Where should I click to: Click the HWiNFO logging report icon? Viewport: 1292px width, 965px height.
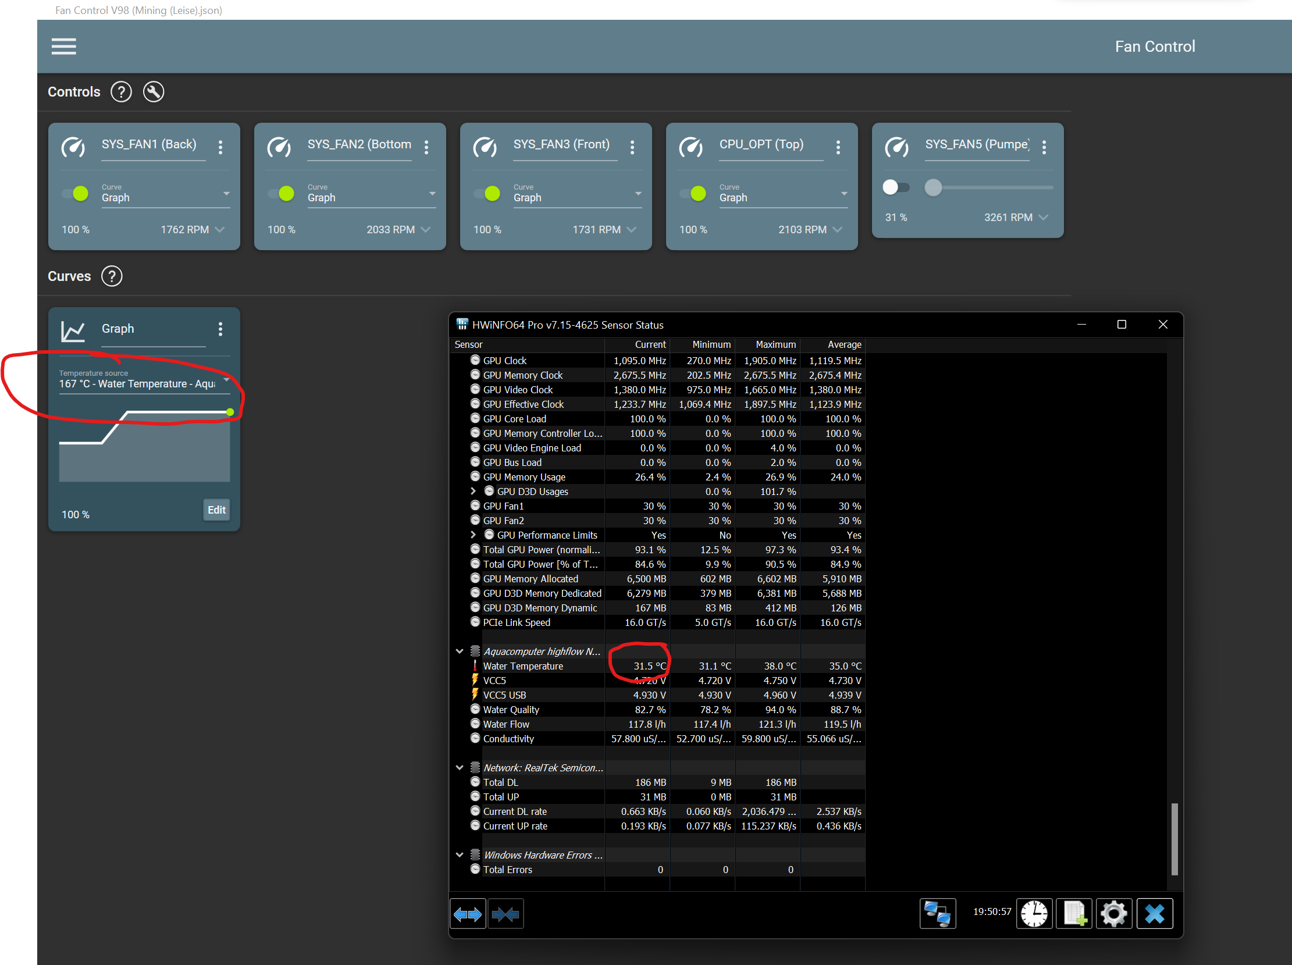coord(1074,913)
